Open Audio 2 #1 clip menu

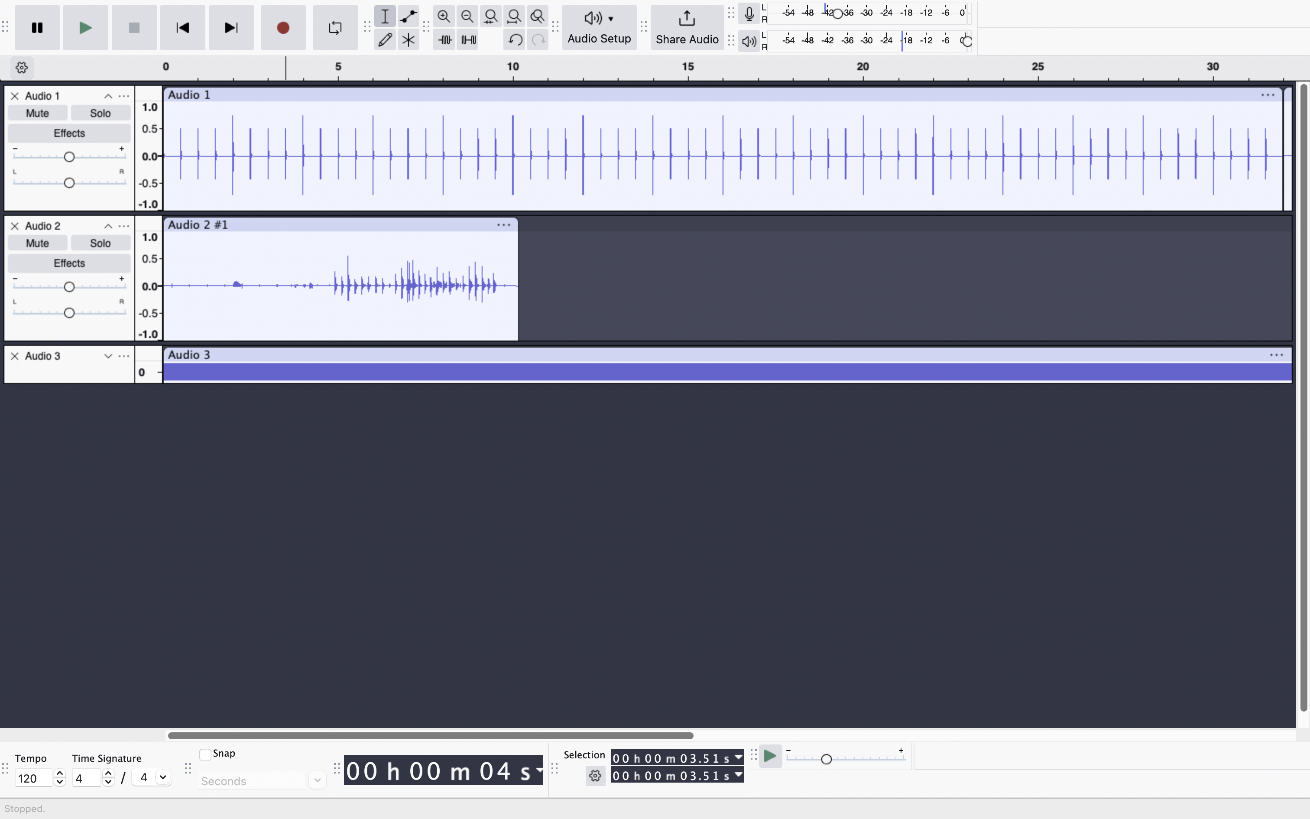pyautogui.click(x=503, y=225)
